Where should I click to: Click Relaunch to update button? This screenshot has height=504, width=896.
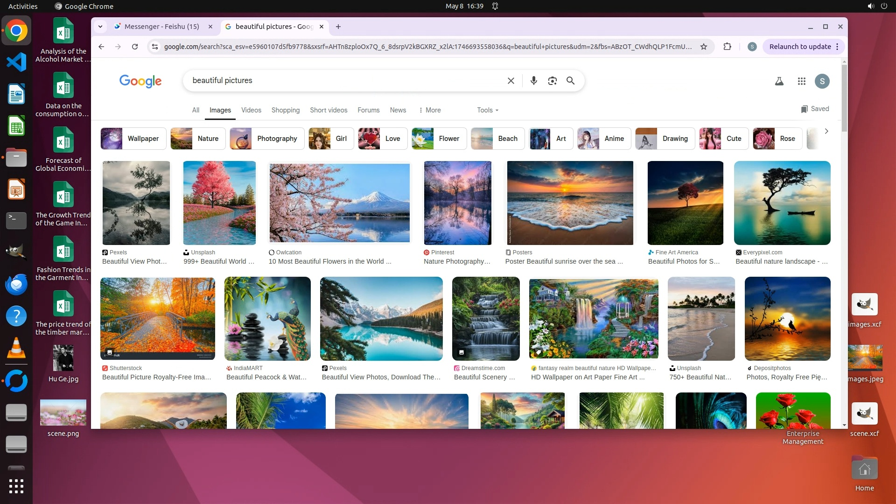[800, 47]
